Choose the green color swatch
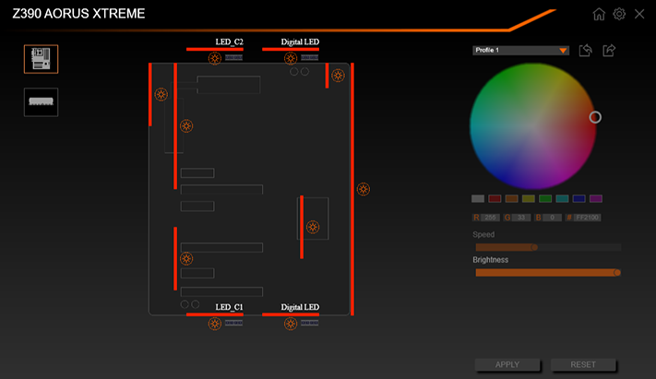This screenshot has width=656, height=379. click(545, 198)
